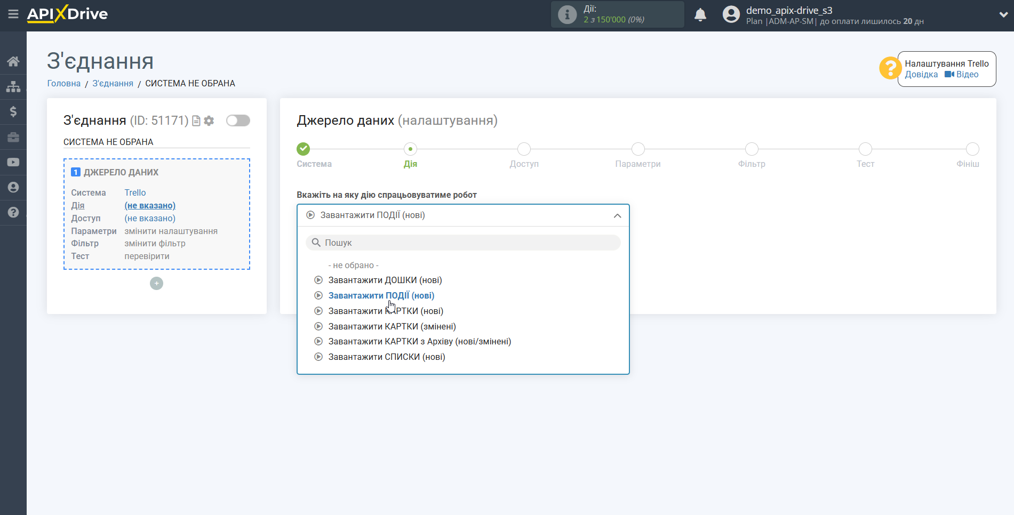The height and width of the screenshot is (515, 1014).
Task: Open the Відео tutorial link
Action: pyautogui.click(x=962, y=75)
